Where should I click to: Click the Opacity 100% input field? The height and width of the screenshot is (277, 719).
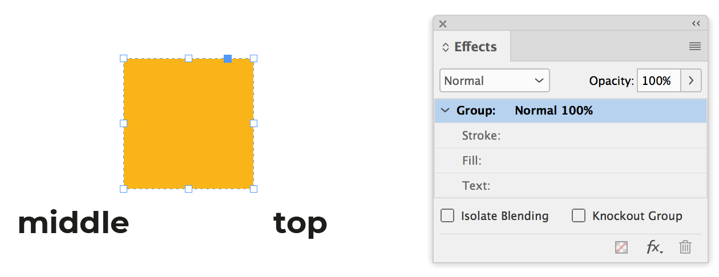pyautogui.click(x=658, y=81)
